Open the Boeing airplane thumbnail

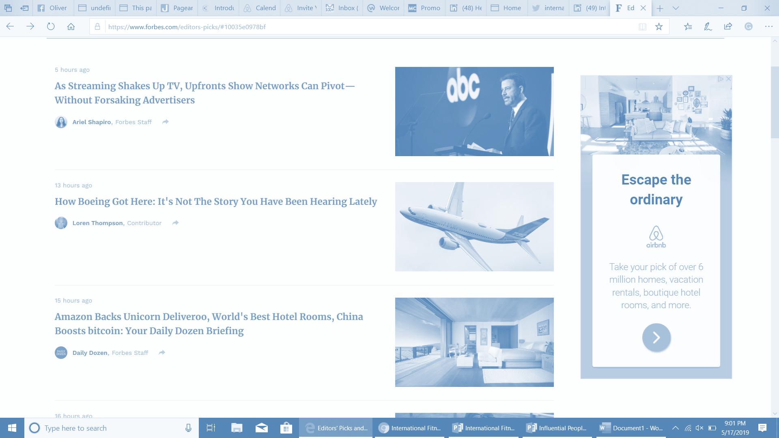(x=474, y=227)
